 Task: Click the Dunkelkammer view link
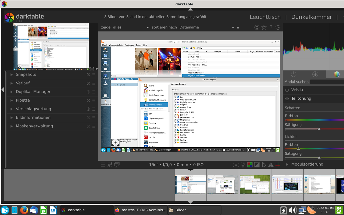pyautogui.click(x=311, y=17)
